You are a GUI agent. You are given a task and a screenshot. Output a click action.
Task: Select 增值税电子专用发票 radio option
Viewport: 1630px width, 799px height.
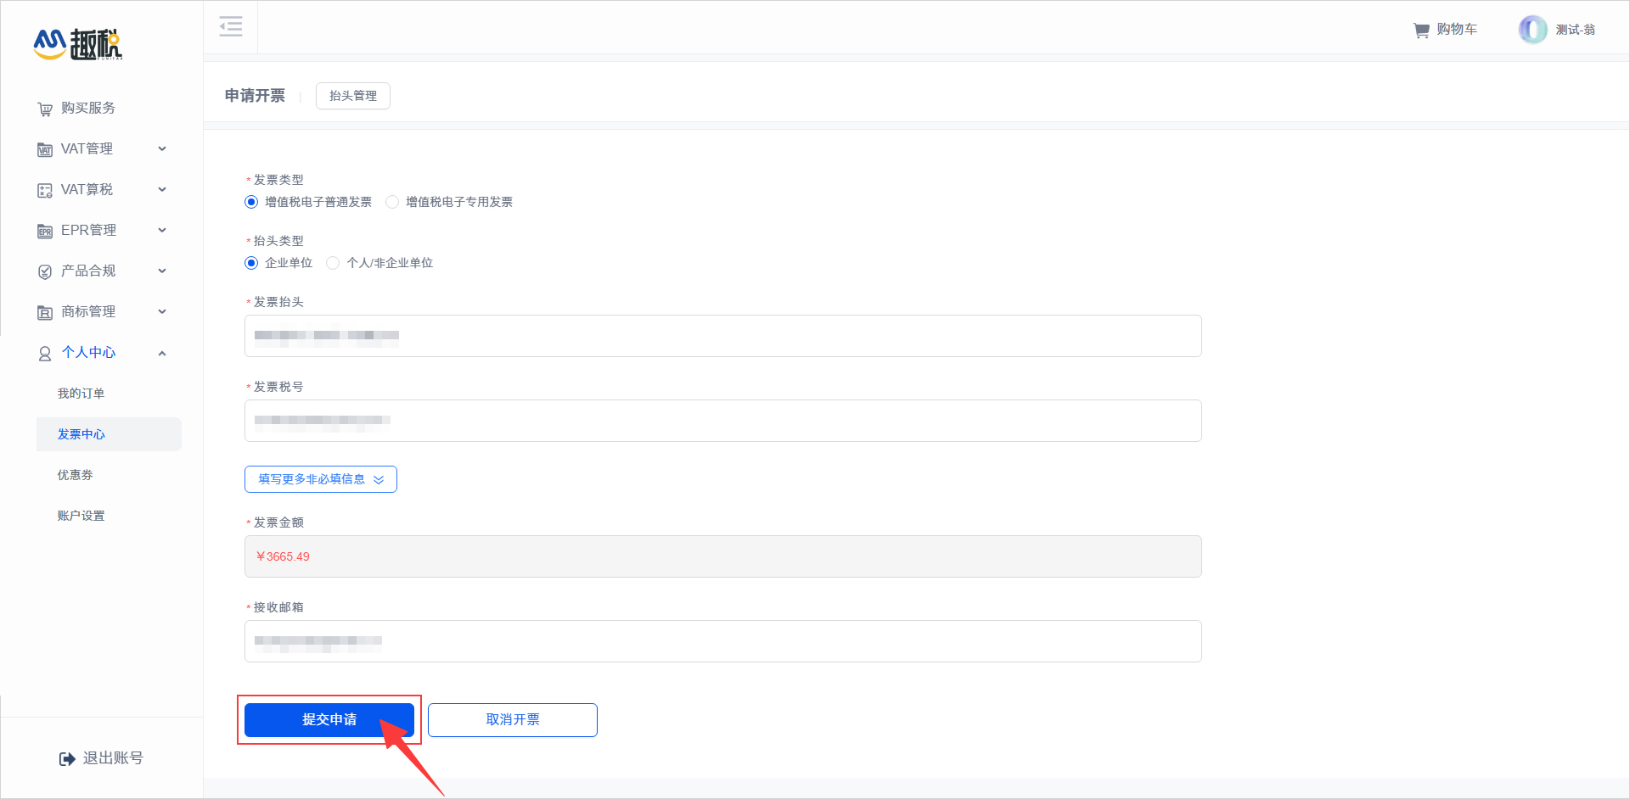pyautogui.click(x=392, y=202)
